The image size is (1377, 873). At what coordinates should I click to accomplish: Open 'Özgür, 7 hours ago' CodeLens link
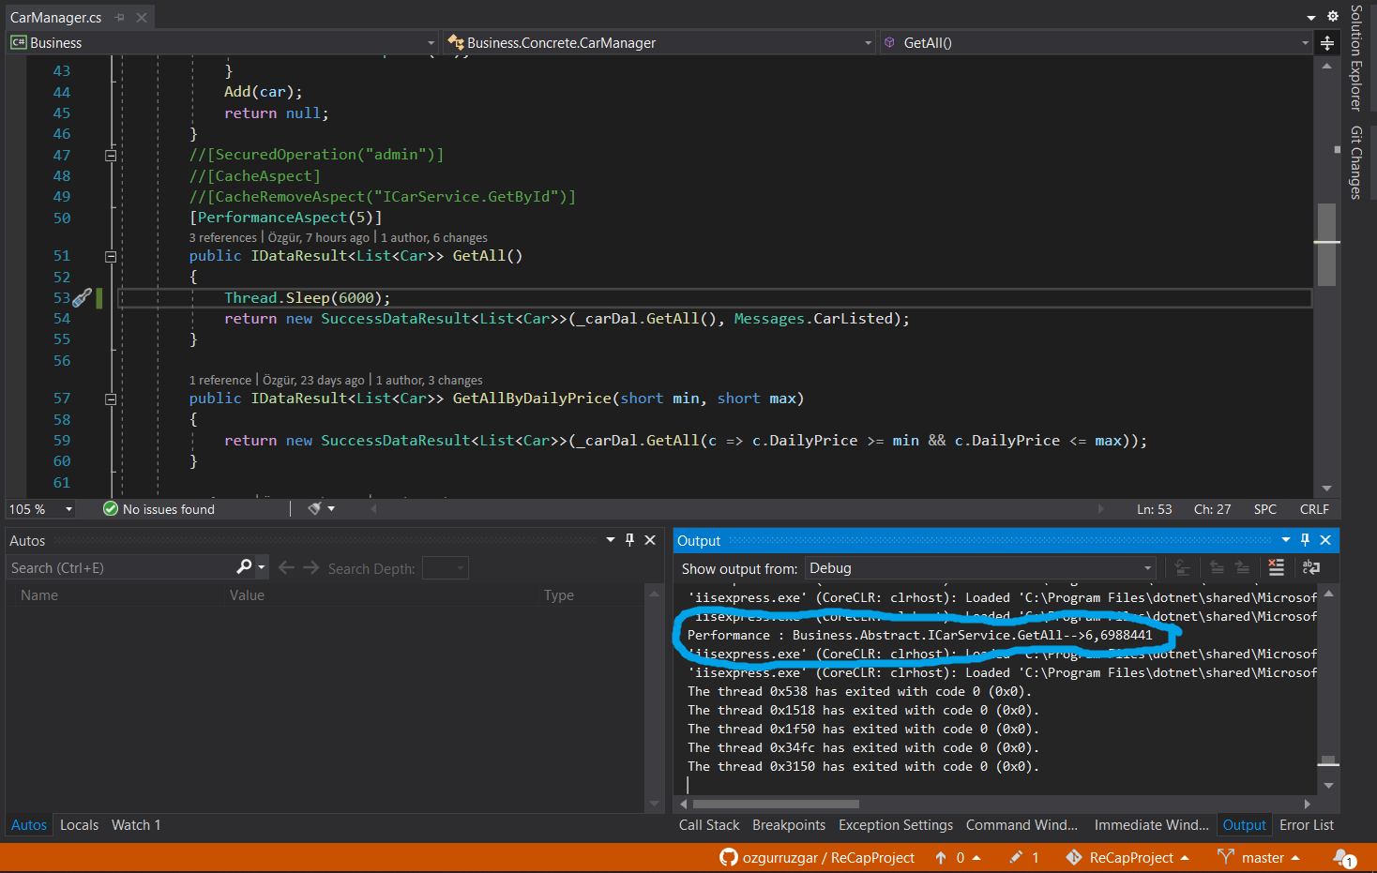click(319, 238)
